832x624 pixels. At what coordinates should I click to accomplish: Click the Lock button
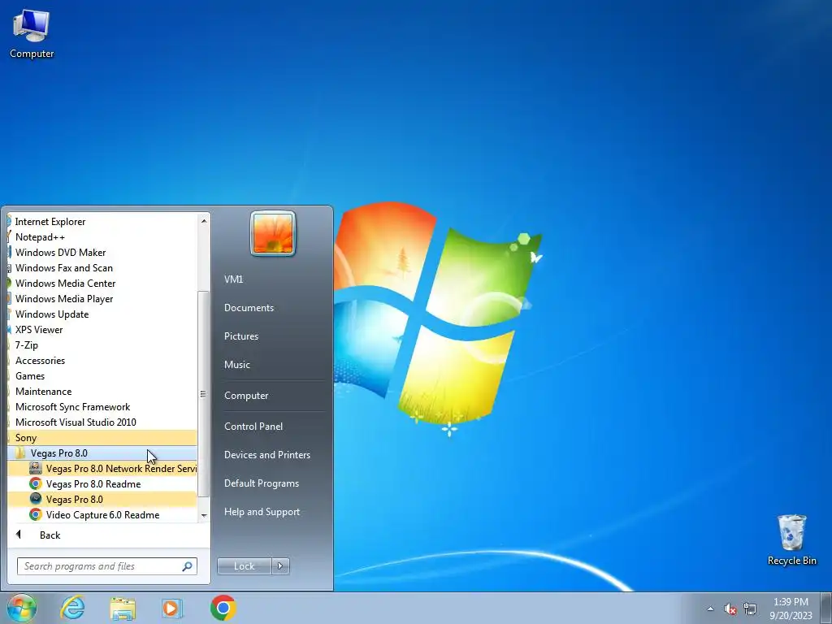(244, 566)
